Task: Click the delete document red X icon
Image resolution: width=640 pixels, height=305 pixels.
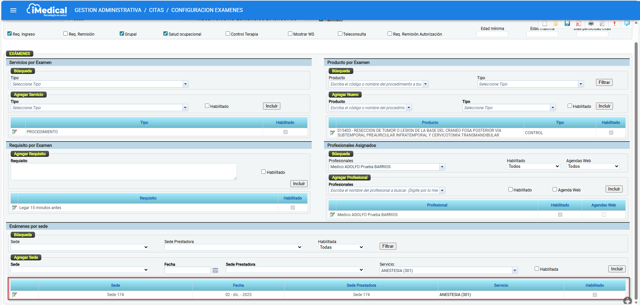Action: [579, 23]
